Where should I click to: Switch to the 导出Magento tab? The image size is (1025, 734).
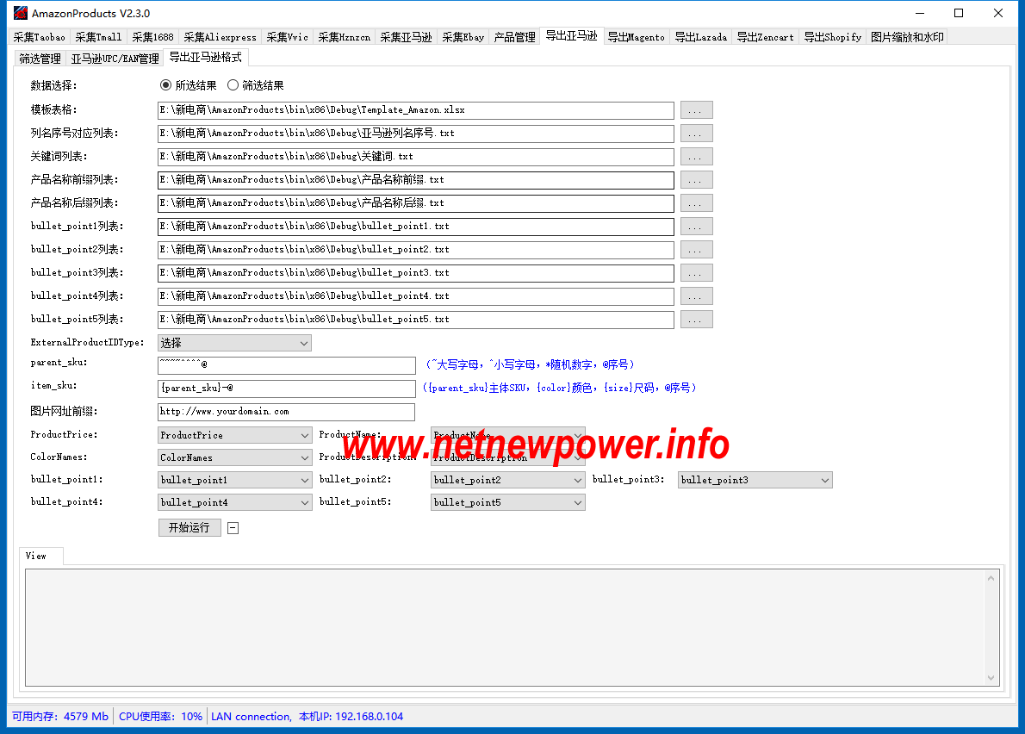pyautogui.click(x=637, y=37)
